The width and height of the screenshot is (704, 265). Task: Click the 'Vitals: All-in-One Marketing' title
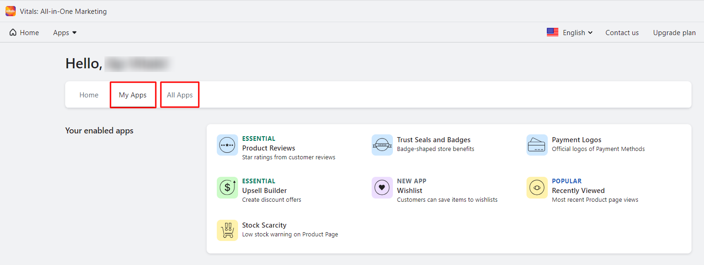(63, 11)
